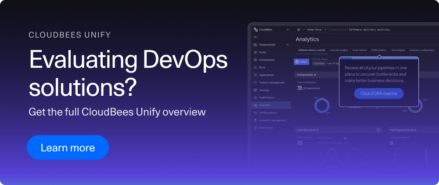Screen dimensions: 439x185
Task: Click the Configurations icon
Action: click(255, 113)
